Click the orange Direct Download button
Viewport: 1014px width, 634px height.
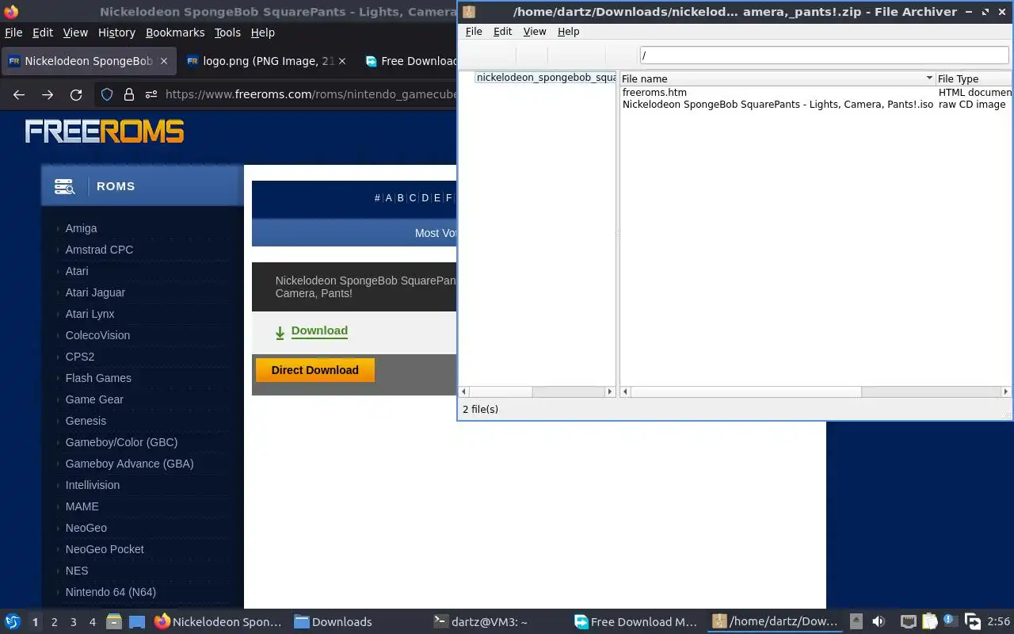314,370
